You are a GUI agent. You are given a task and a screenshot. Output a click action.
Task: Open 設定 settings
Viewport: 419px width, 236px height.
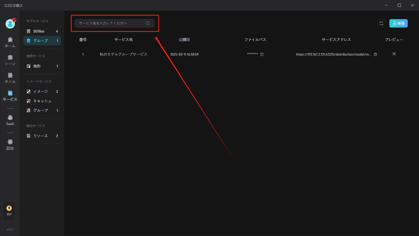pyautogui.click(x=10, y=145)
